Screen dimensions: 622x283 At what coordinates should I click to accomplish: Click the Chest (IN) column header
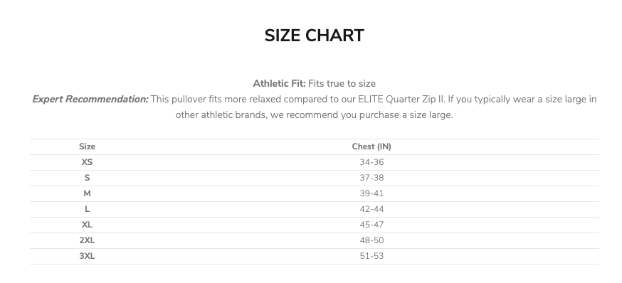pos(371,146)
